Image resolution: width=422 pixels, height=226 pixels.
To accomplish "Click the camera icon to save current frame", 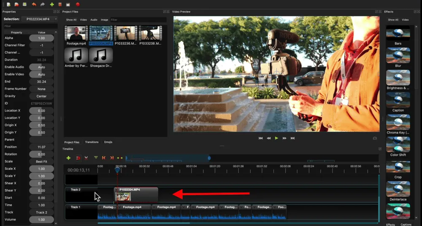I will [x=375, y=138].
